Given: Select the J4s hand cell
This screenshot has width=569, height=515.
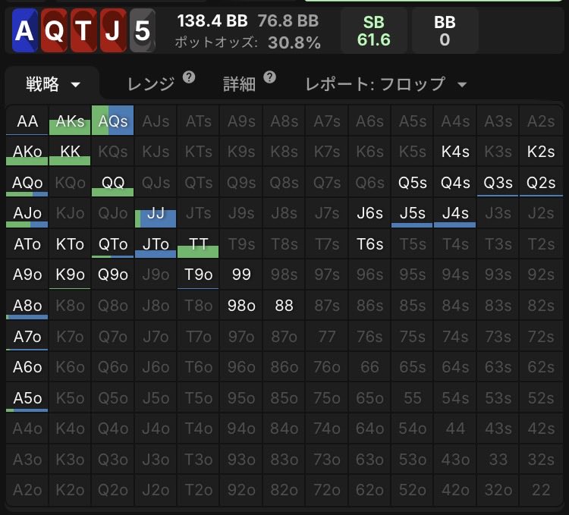Looking at the screenshot, I should (x=455, y=212).
